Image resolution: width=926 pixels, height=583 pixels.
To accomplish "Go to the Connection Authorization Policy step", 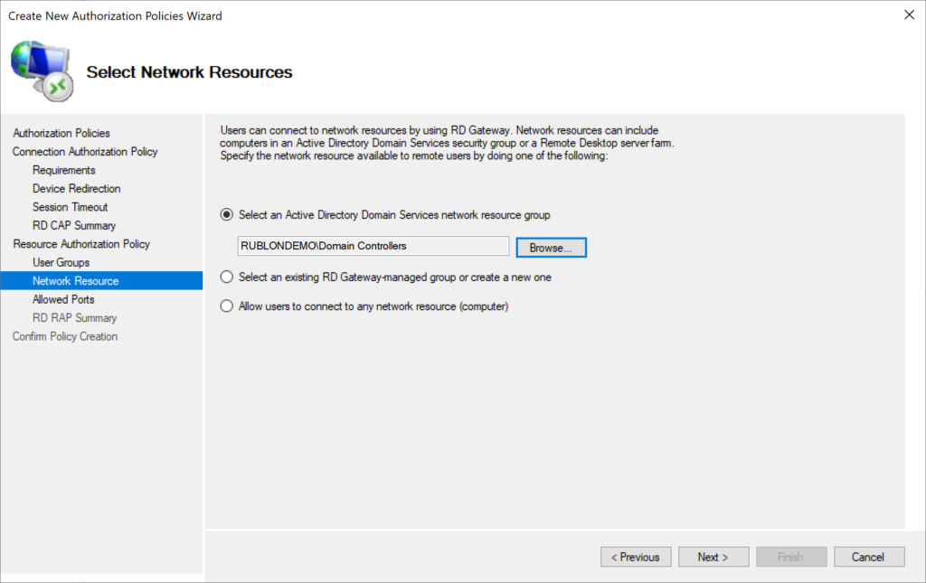I will click(x=84, y=151).
